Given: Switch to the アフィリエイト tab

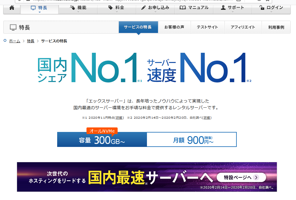Looking at the screenshot, I should (243, 27).
